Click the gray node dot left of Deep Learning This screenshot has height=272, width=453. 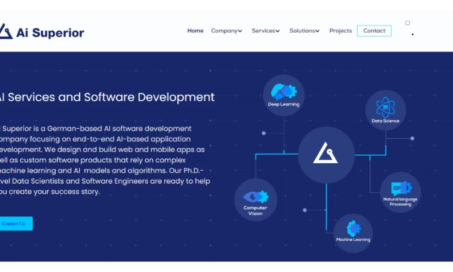coord(263,133)
